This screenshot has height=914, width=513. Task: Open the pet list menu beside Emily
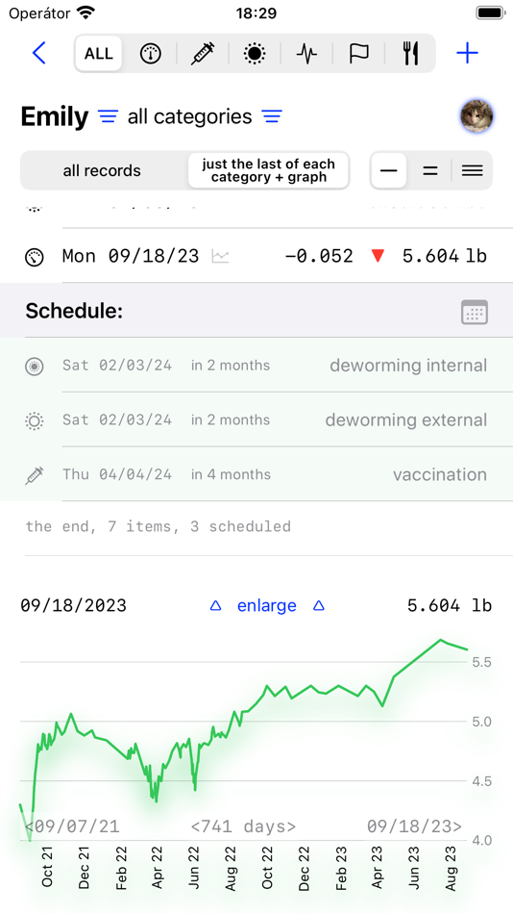click(x=107, y=116)
